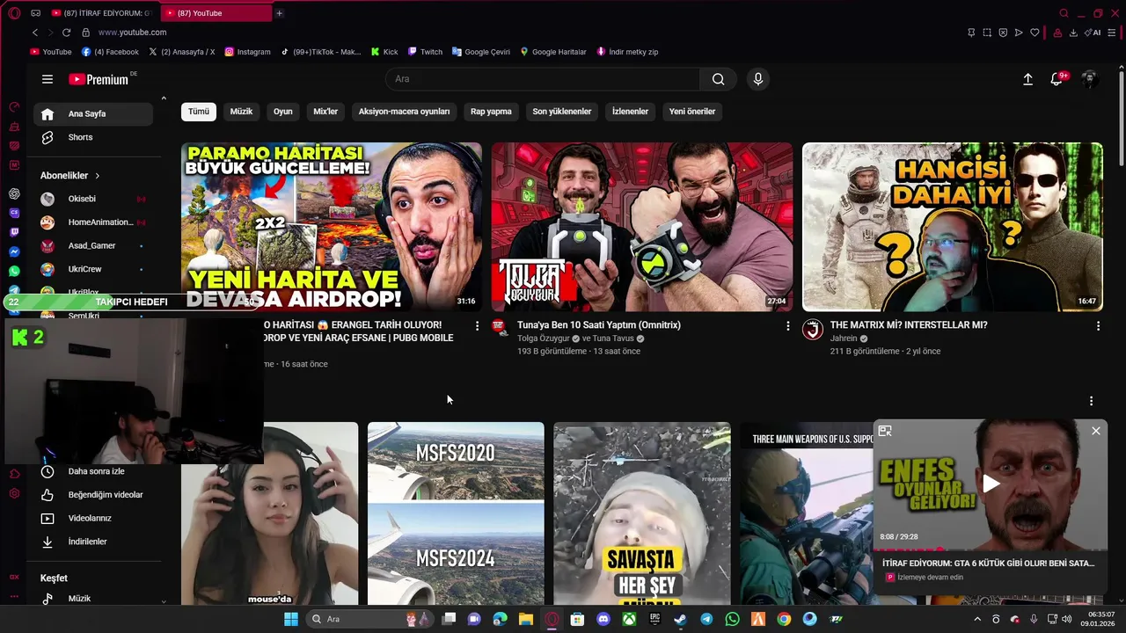1126x633 pixels.
Task: Open Videolarınız in sidebar
Action: (x=93, y=519)
